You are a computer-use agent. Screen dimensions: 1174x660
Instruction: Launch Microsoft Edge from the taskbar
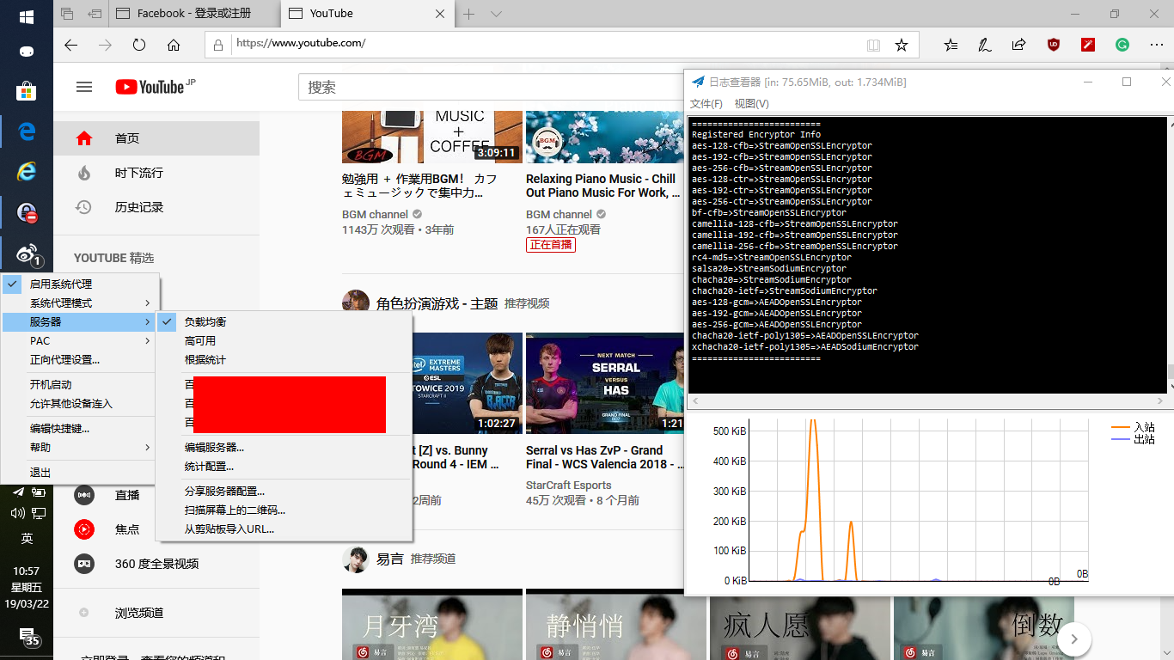(x=26, y=132)
